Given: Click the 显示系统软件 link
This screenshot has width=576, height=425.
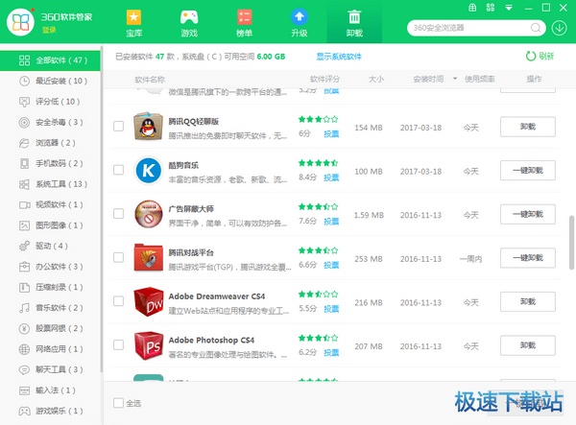Looking at the screenshot, I should [x=339, y=57].
